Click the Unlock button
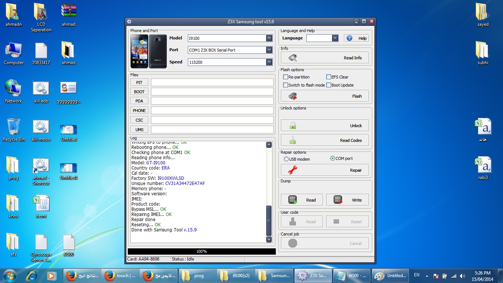 [x=325, y=126]
